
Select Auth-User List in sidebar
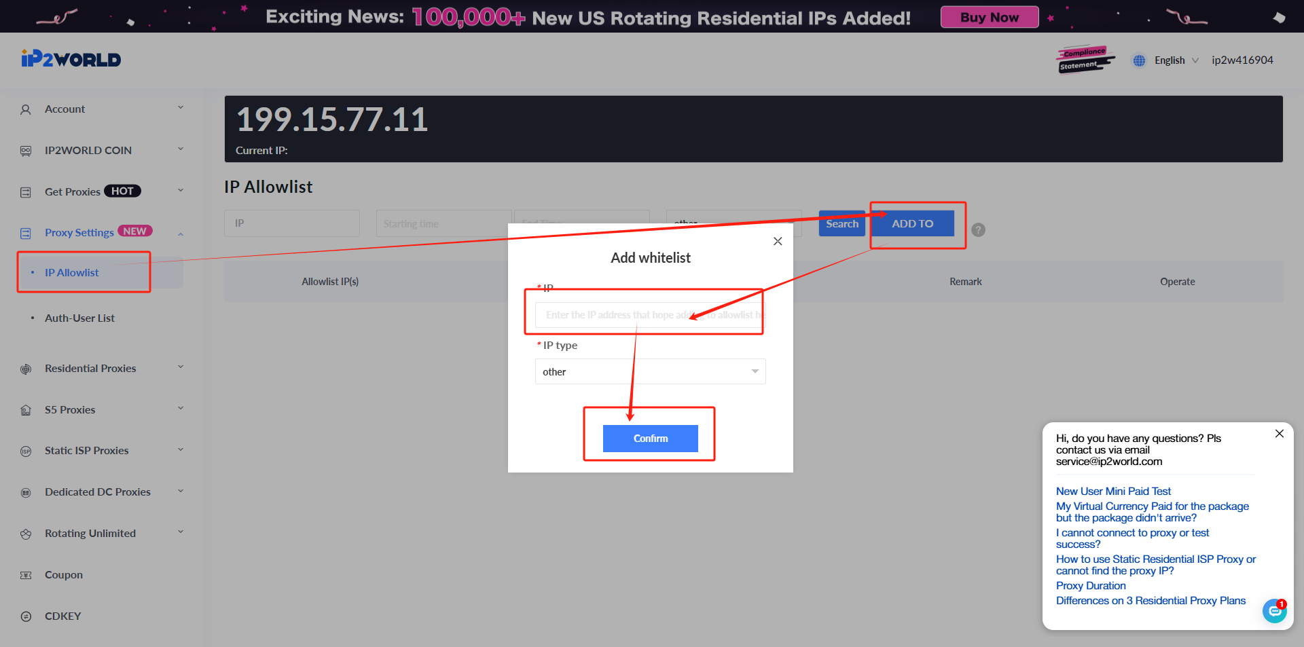click(79, 318)
